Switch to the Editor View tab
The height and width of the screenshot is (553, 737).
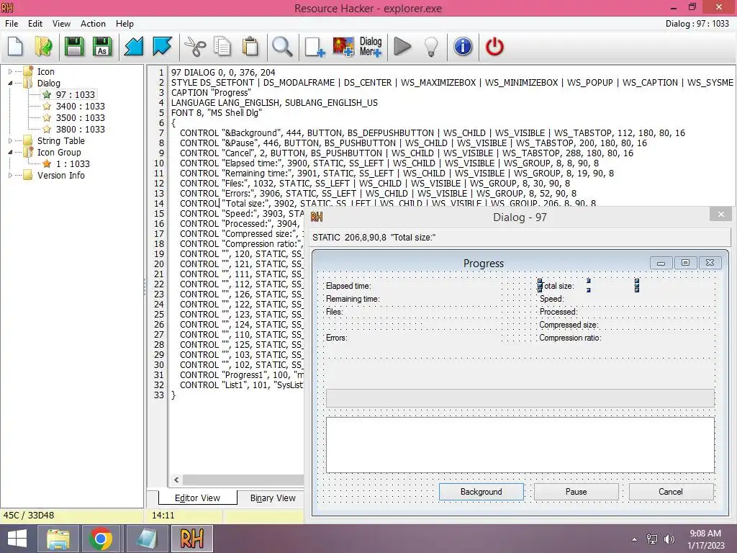coord(197,498)
